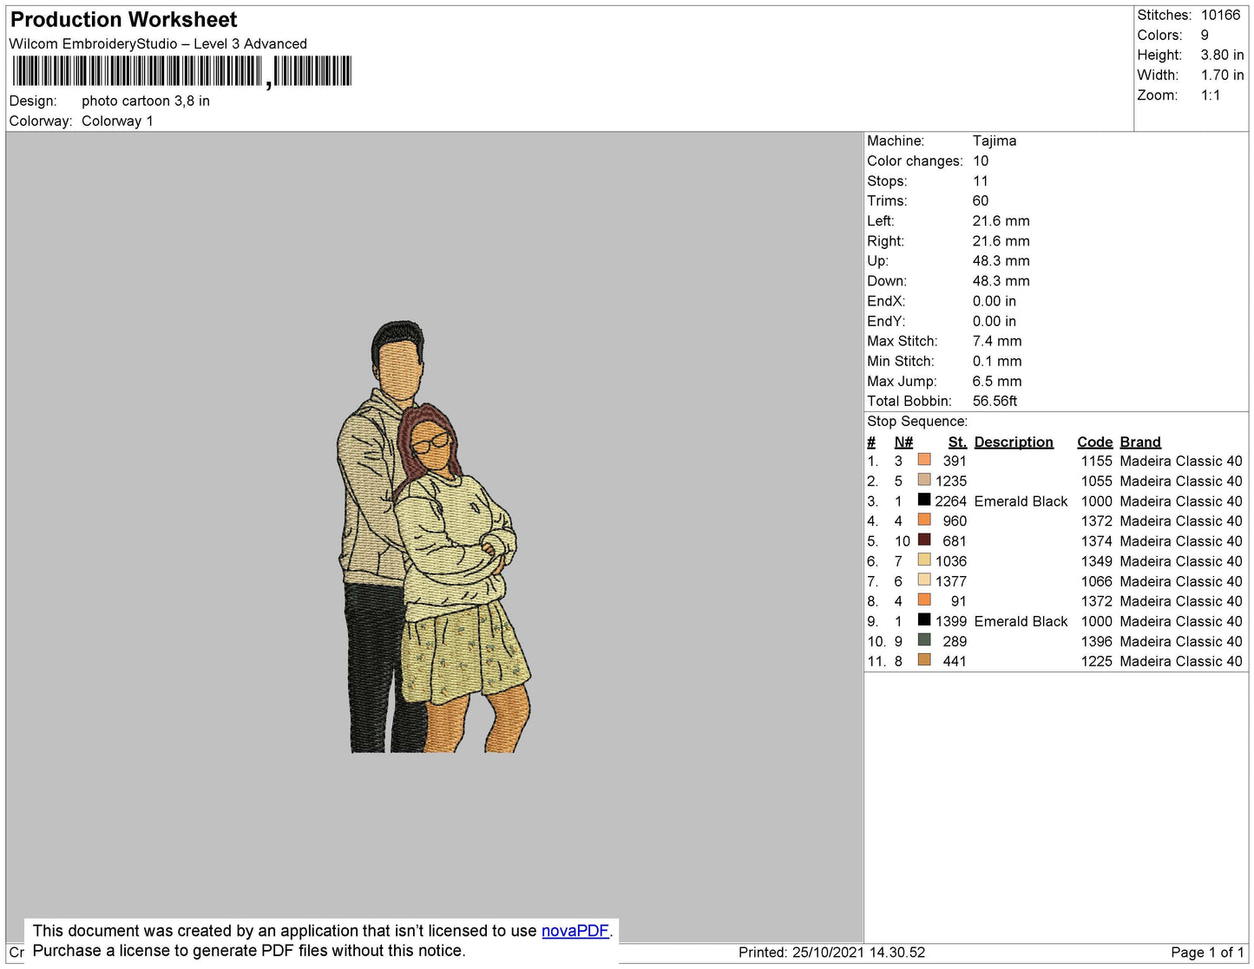Click the Trims value '60'
This screenshot has width=1254, height=969.
pyautogui.click(x=981, y=201)
